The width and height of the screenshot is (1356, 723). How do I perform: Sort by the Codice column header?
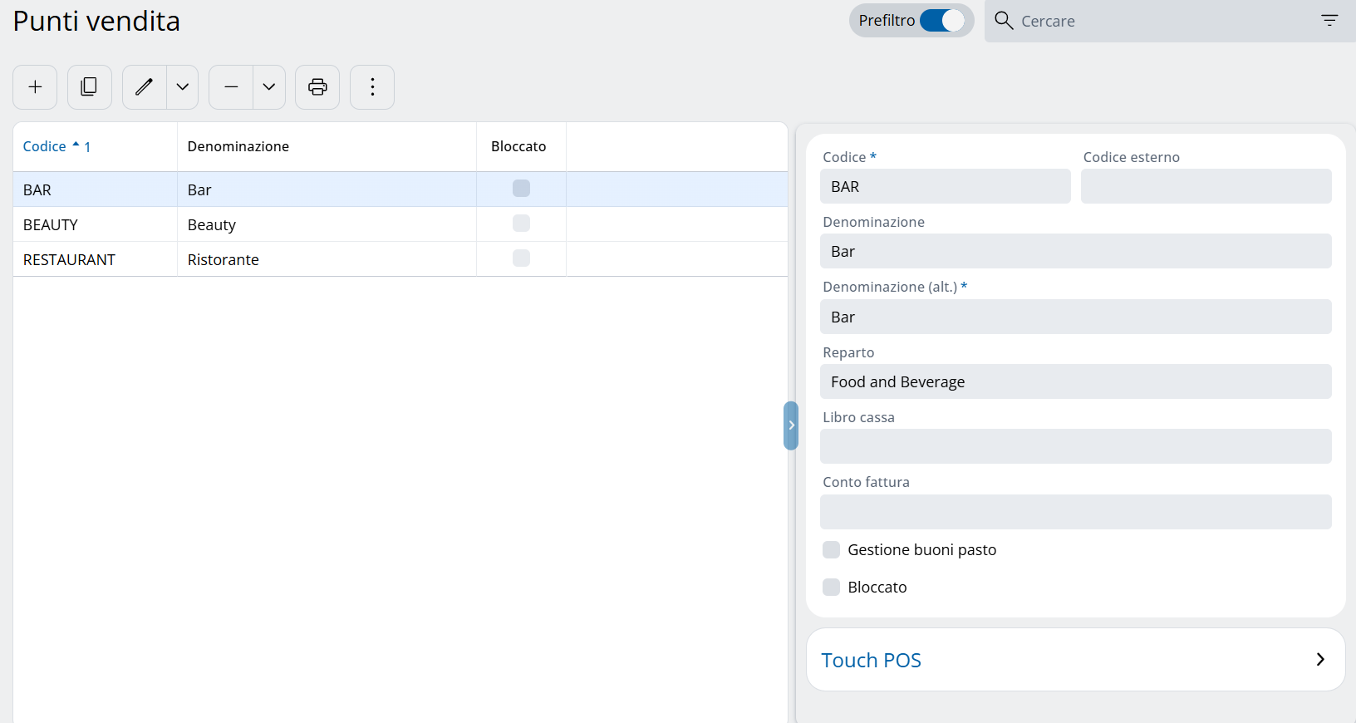(45, 147)
